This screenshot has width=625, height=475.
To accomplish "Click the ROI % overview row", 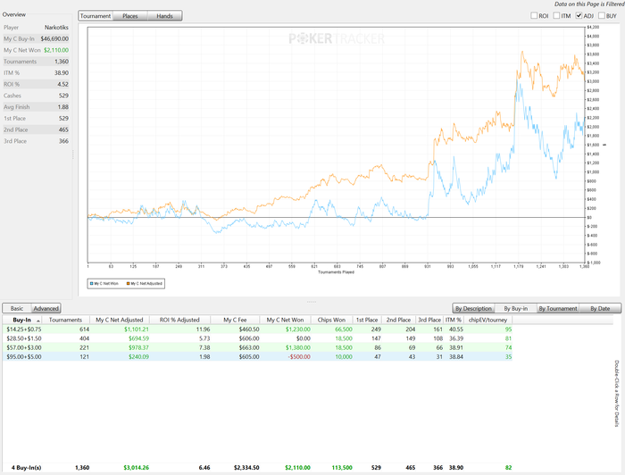I will pos(36,84).
